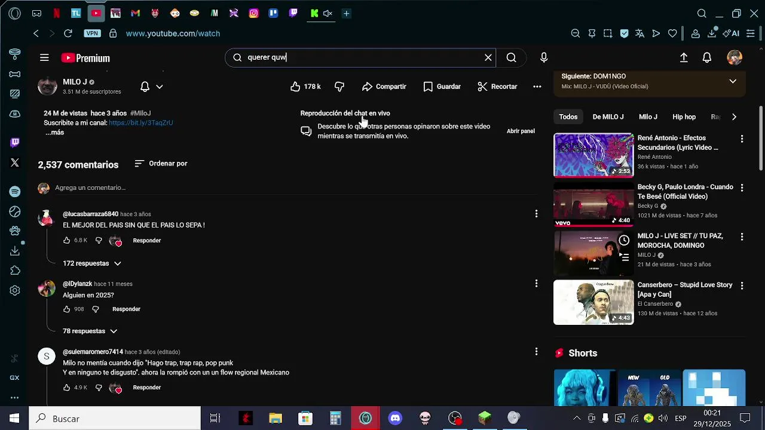Open the Trello pinned tab
The image size is (765, 430).
[273, 13]
